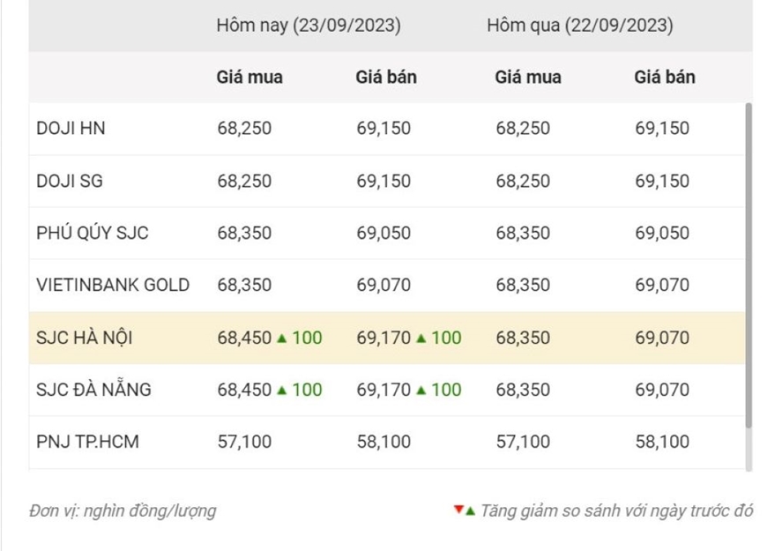Click the PHÚ QUÝ SJC row name
Viewport: 767px width, 551px height.
[93, 234]
